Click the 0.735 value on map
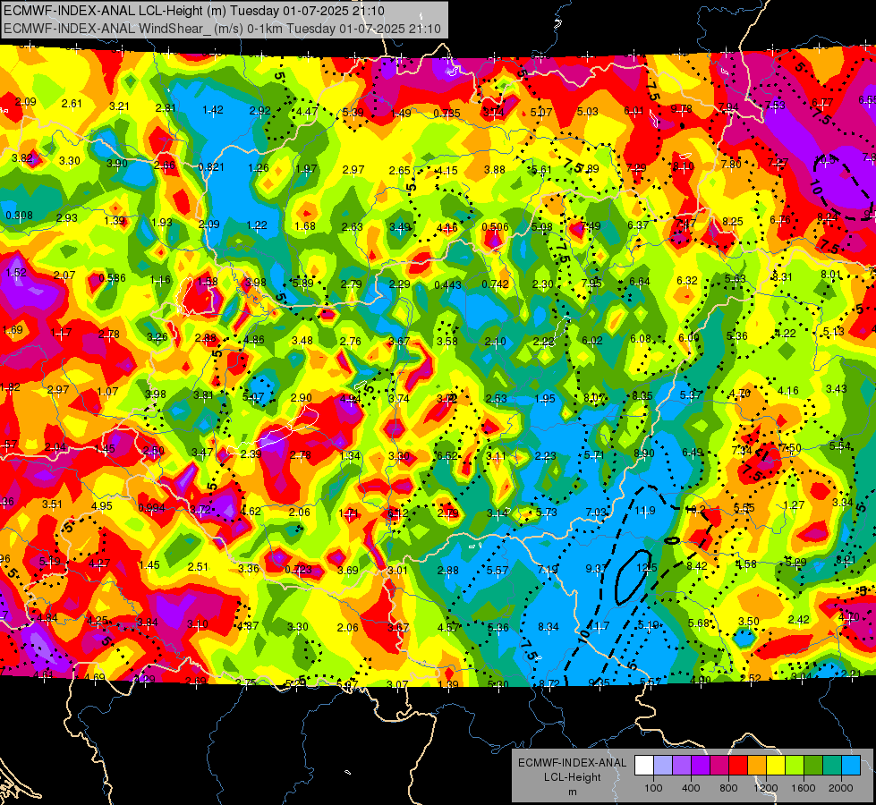 [x=447, y=114]
